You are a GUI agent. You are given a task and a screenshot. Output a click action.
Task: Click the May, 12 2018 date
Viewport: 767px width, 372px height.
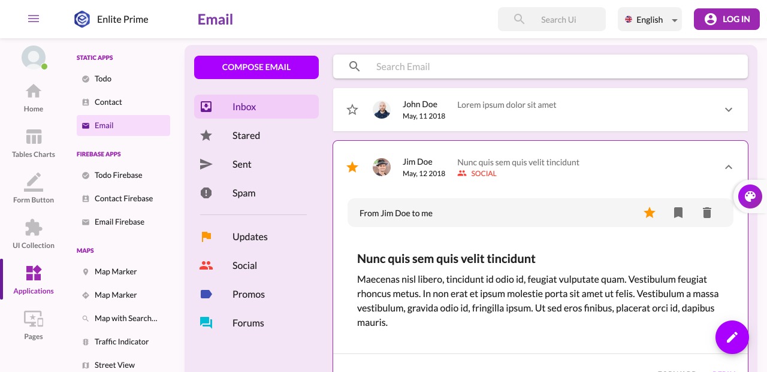424,174
